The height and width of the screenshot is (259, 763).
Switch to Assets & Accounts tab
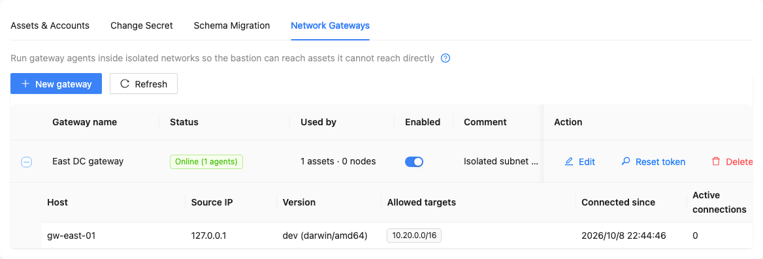[x=50, y=25]
